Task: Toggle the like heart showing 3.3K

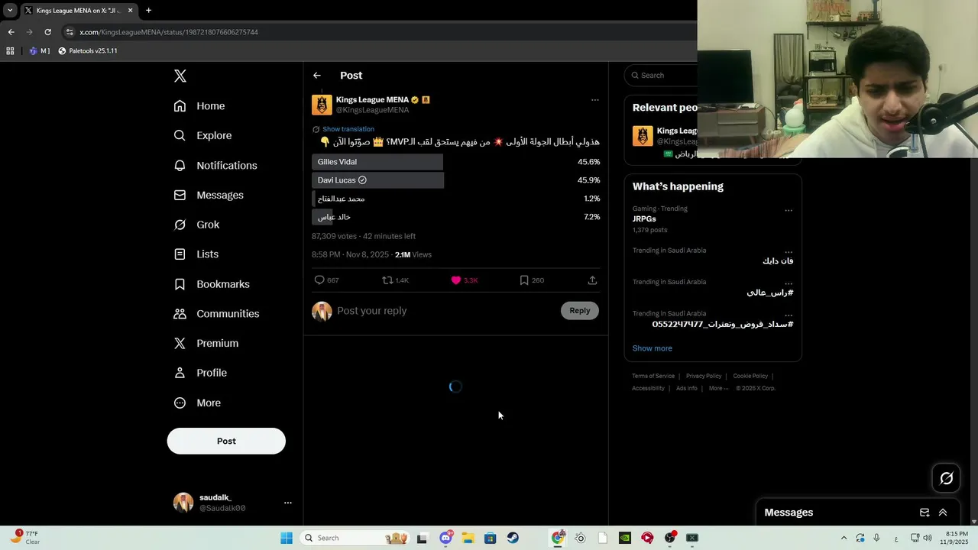Action: tap(456, 280)
